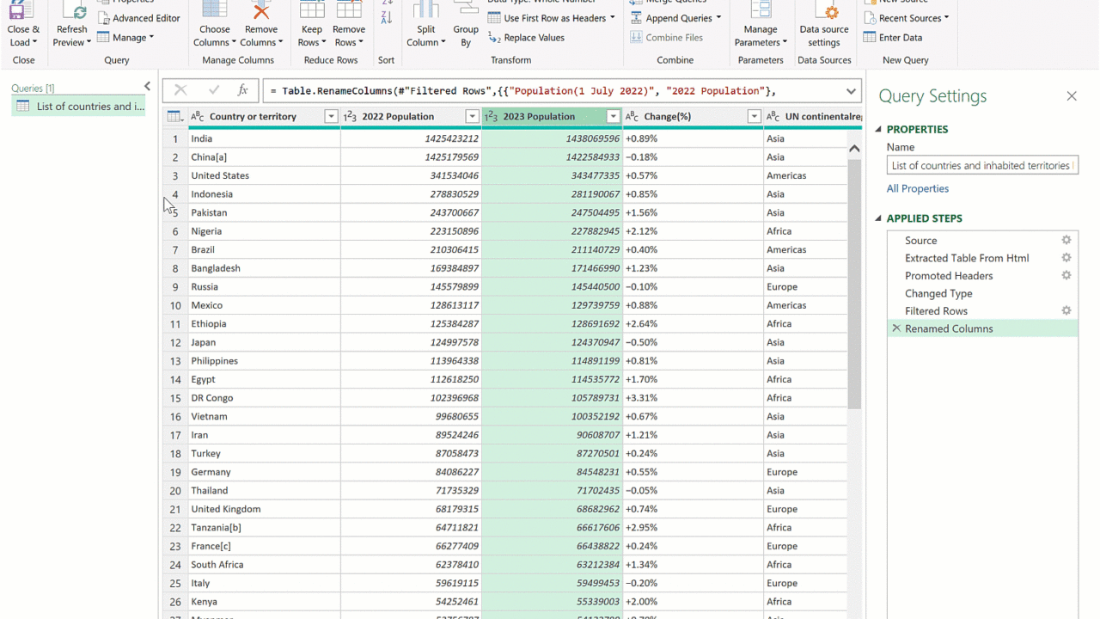1100x619 pixels.
Task: Delete the Renamed Columns step
Action: tap(896, 328)
